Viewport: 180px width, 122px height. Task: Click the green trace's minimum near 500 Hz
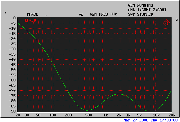pyautogui.click(x=87, y=110)
